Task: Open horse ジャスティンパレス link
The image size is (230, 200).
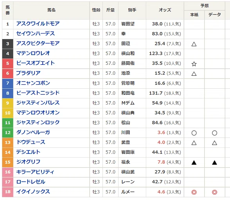Action: [x=38, y=103]
